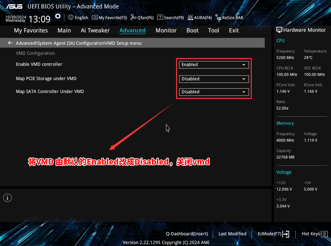Click the Ratio 52.00x value
Screen dimensions: 331x246
click(283, 108)
